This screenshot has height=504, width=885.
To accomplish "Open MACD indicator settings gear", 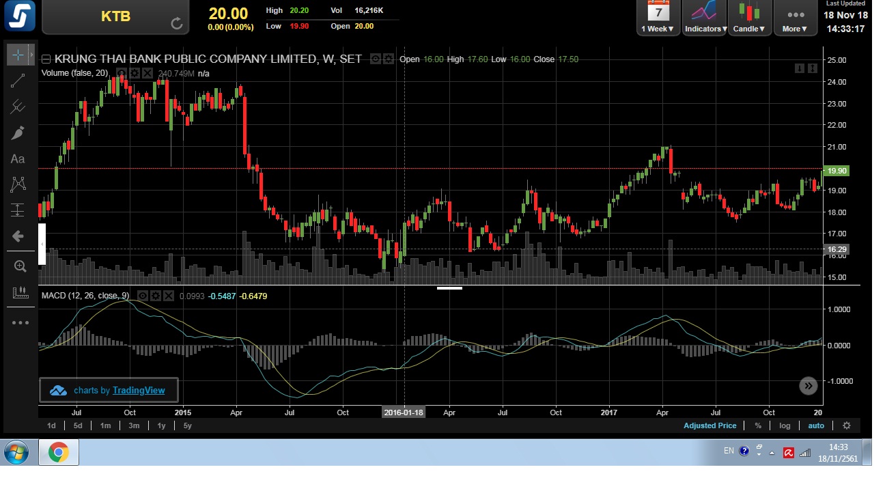I will pyautogui.click(x=156, y=296).
